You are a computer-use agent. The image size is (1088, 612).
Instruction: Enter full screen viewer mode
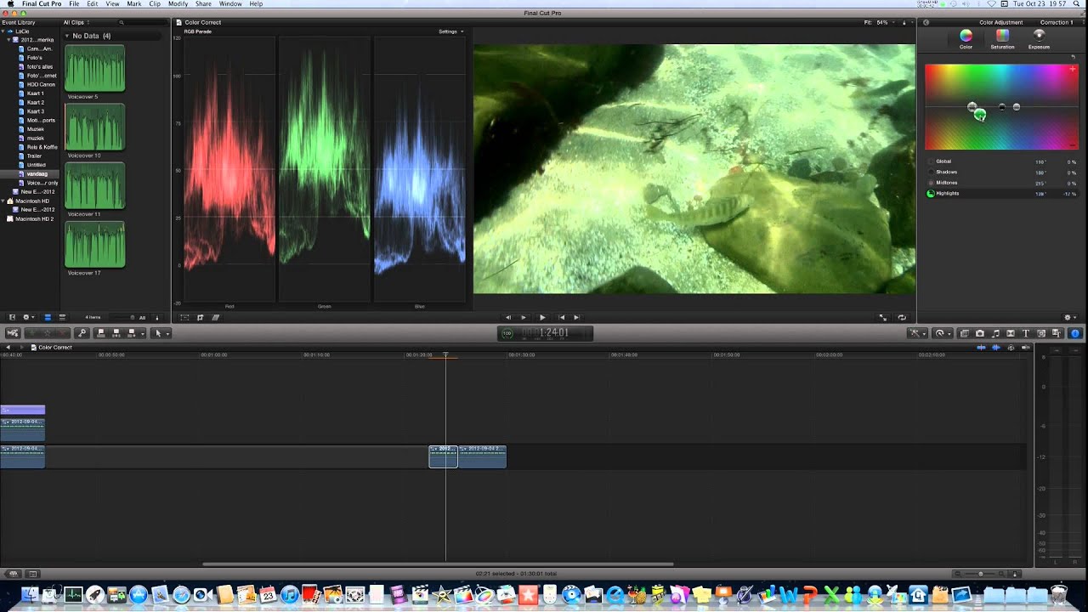(883, 317)
